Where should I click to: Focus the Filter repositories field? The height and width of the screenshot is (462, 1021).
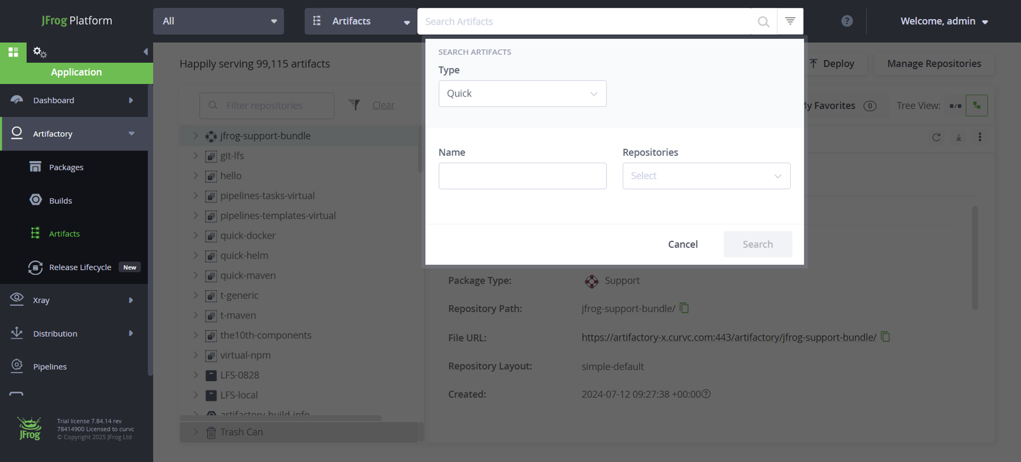(266, 106)
